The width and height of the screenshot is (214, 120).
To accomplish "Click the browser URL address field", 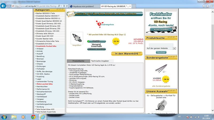I will click(36, 6).
